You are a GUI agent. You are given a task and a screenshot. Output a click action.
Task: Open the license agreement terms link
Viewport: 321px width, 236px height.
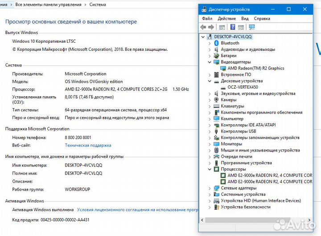coord(138,210)
